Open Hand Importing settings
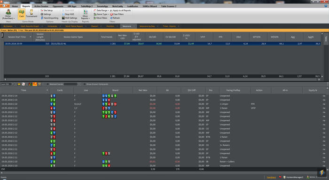This screenshot has height=180, width=329. [x=49, y=18]
